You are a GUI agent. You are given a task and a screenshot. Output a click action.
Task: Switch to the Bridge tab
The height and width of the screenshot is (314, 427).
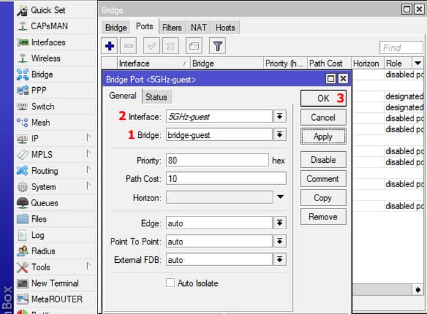click(x=116, y=28)
